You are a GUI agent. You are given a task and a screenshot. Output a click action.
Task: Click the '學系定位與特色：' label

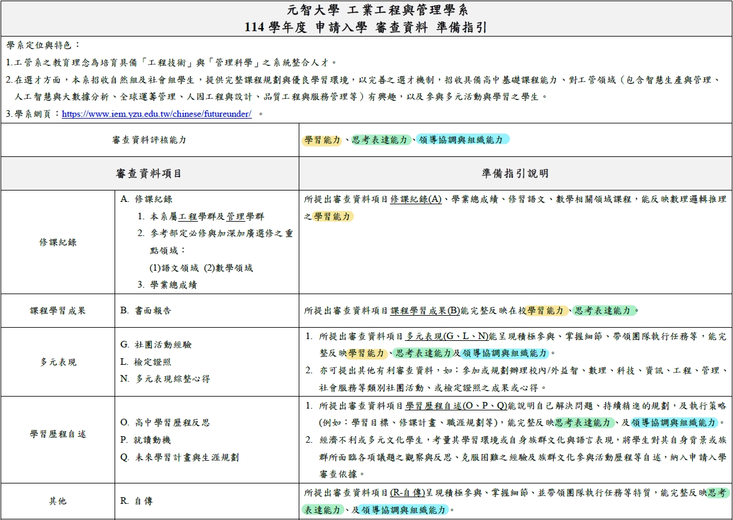(43, 46)
